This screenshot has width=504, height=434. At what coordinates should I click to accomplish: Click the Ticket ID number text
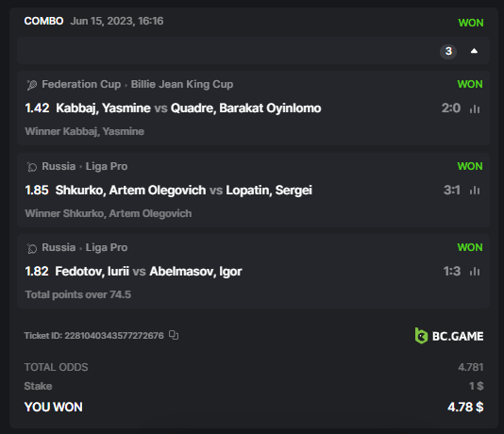[x=114, y=335]
